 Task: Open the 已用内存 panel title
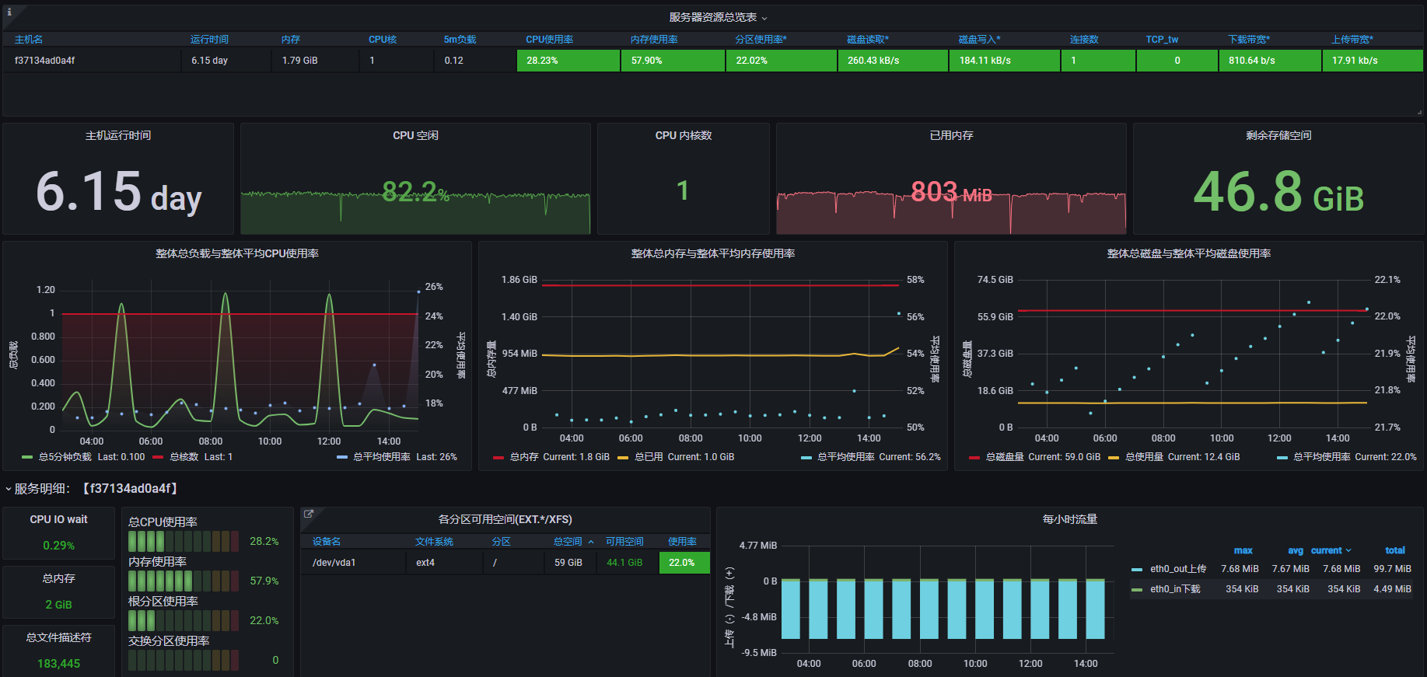(951, 135)
